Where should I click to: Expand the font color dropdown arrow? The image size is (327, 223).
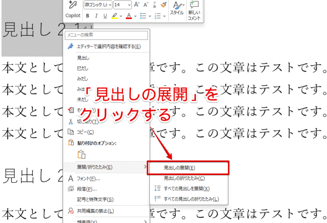coord(135,16)
